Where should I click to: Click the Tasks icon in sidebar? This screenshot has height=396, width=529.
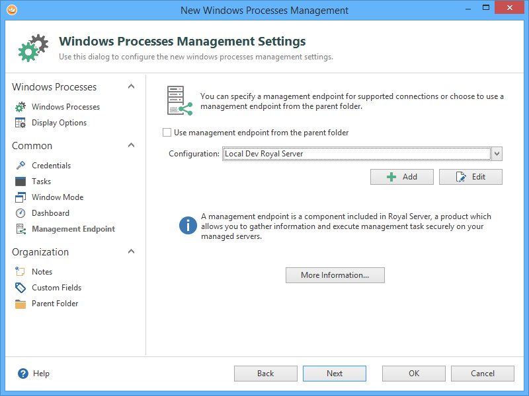click(x=20, y=181)
